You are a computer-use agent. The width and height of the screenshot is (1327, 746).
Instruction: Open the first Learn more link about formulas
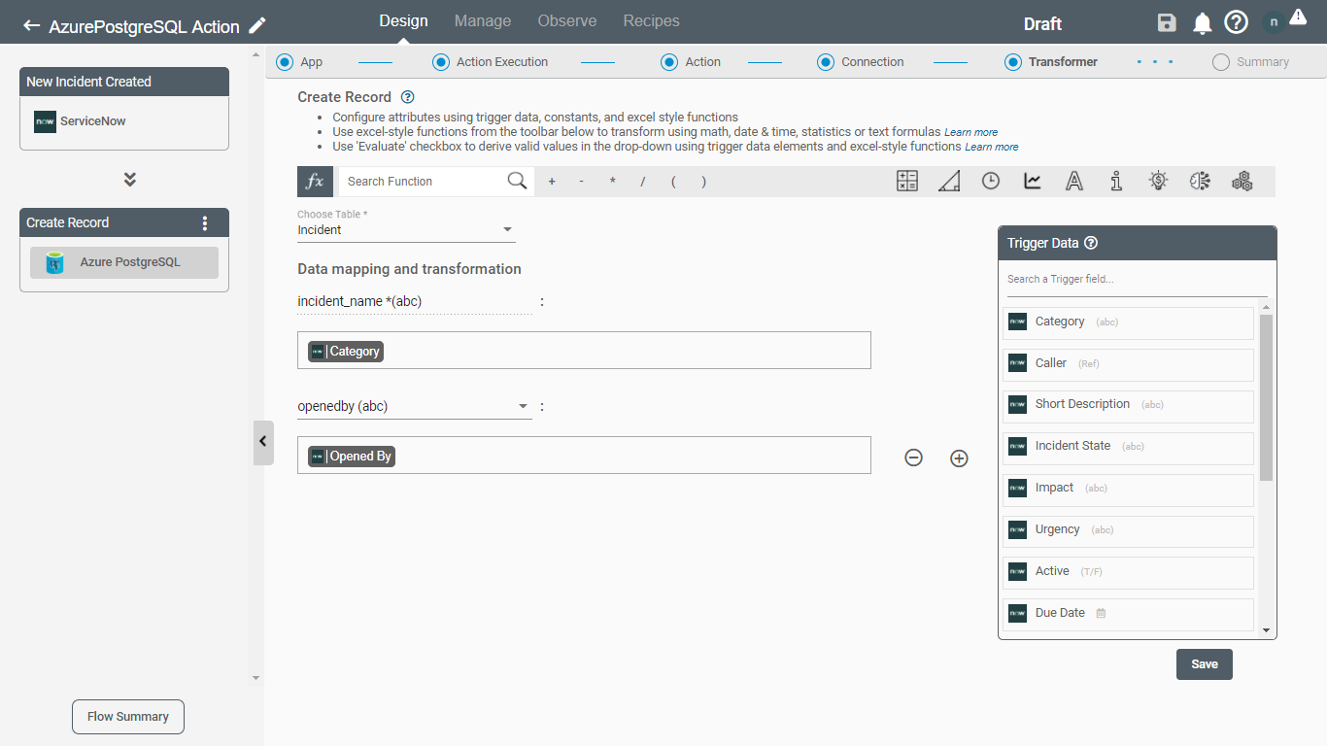tap(970, 132)
